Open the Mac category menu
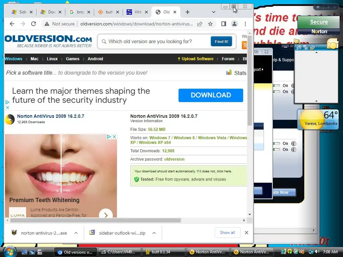This screenshot has height=257, width=343. [x=35, y=59]
